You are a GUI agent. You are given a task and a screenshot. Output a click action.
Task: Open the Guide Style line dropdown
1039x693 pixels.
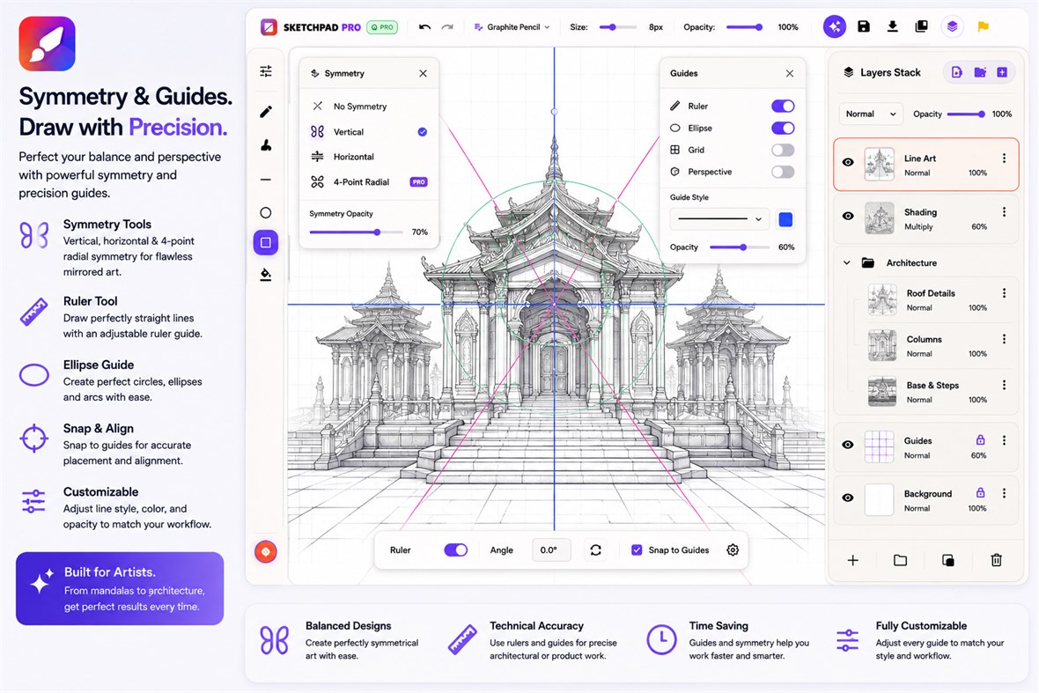[x=719, y=218]
